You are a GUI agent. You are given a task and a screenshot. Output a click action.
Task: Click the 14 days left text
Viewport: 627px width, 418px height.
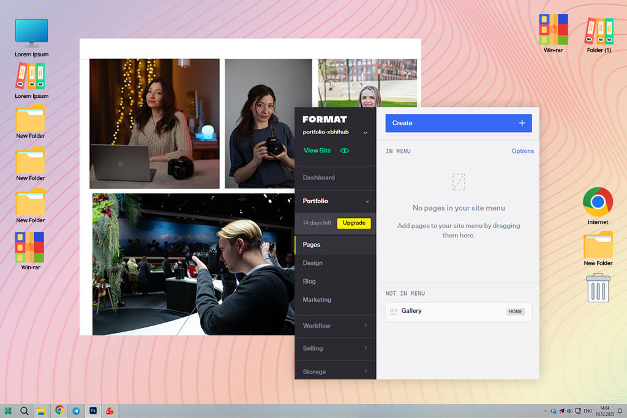click(x=317, y=223)
